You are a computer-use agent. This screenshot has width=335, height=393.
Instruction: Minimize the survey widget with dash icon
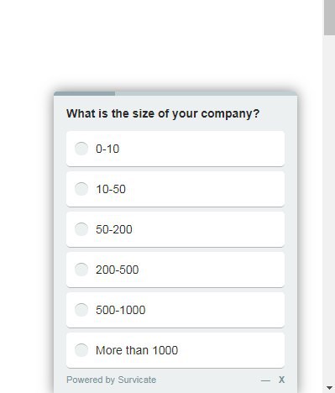pos(265,380)
